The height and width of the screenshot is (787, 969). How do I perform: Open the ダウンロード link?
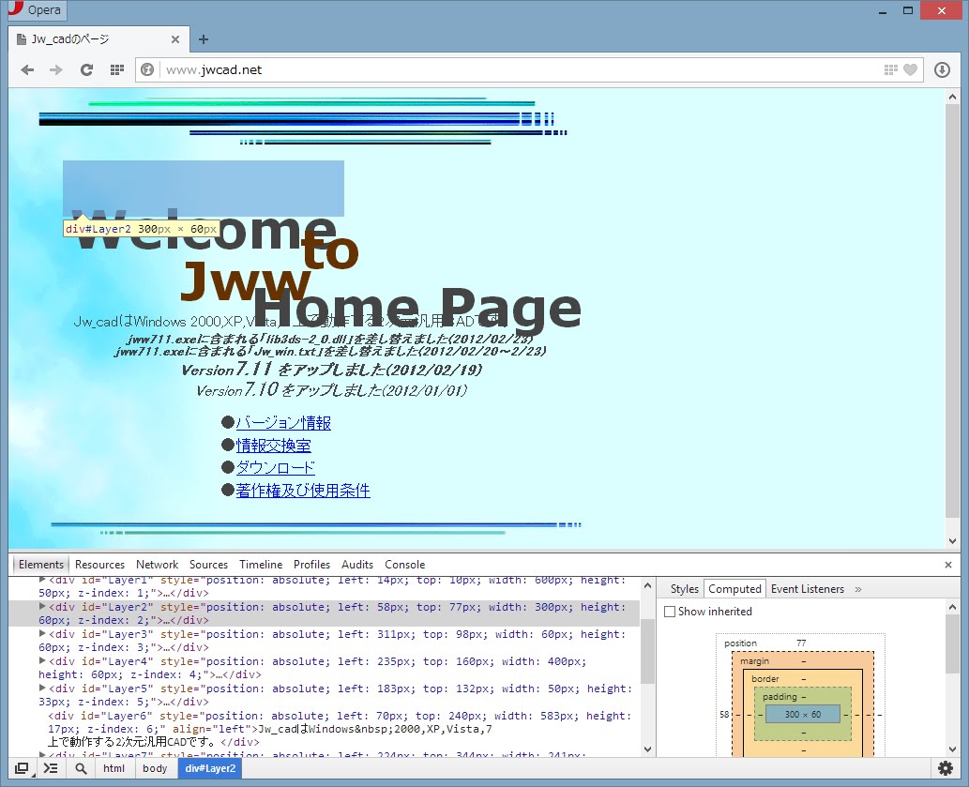[x=276, y=468]
